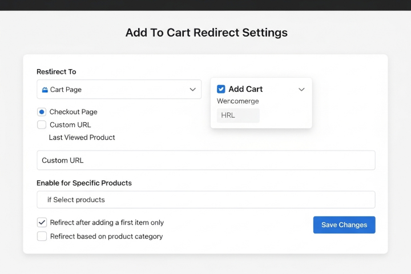Expand the Cart Page dropdown chevron
This screenshot has height=274, width=411.
click(x=193, y=90)
